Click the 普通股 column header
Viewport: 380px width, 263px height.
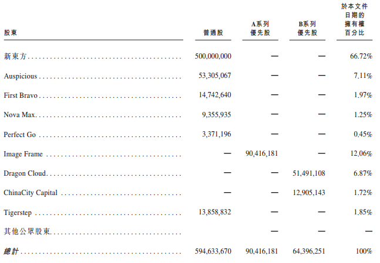click(x=213, y=33)
